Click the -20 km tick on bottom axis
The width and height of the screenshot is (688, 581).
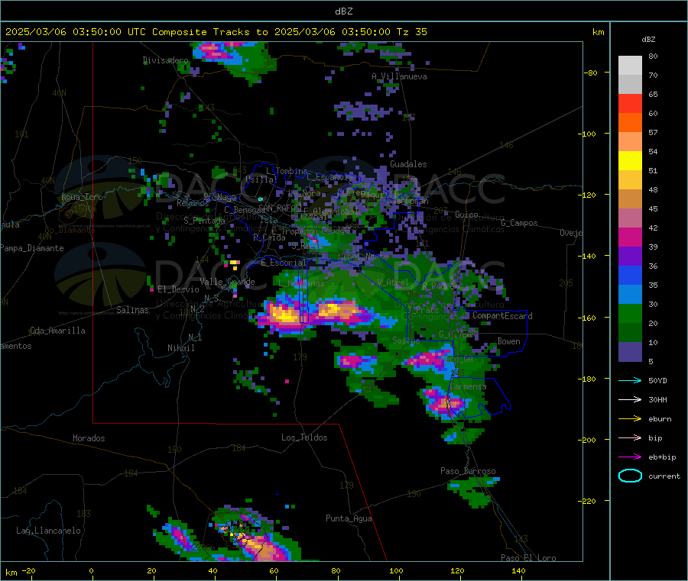[28, 570]
